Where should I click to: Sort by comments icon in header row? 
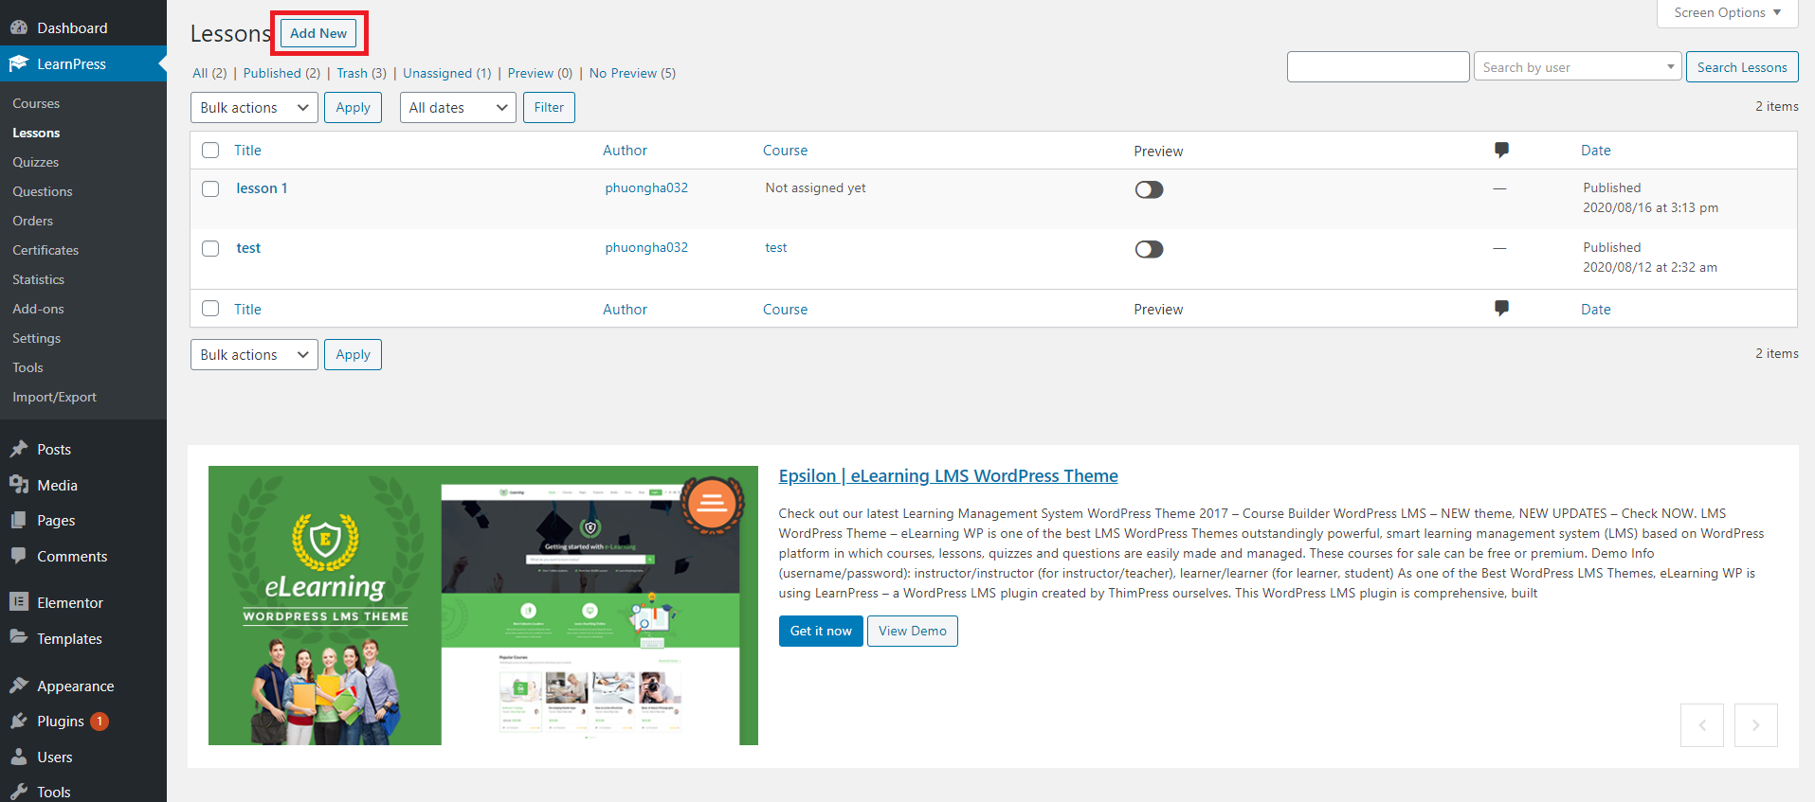tap(1501, 150)
